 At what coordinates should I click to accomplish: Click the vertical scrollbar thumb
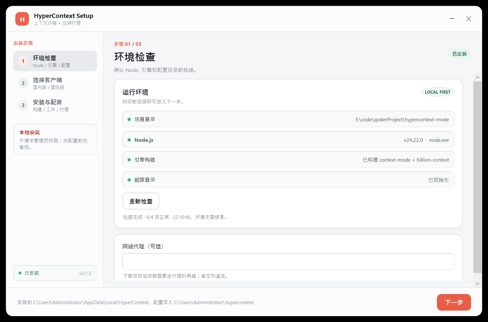click(x=478, y=177)
